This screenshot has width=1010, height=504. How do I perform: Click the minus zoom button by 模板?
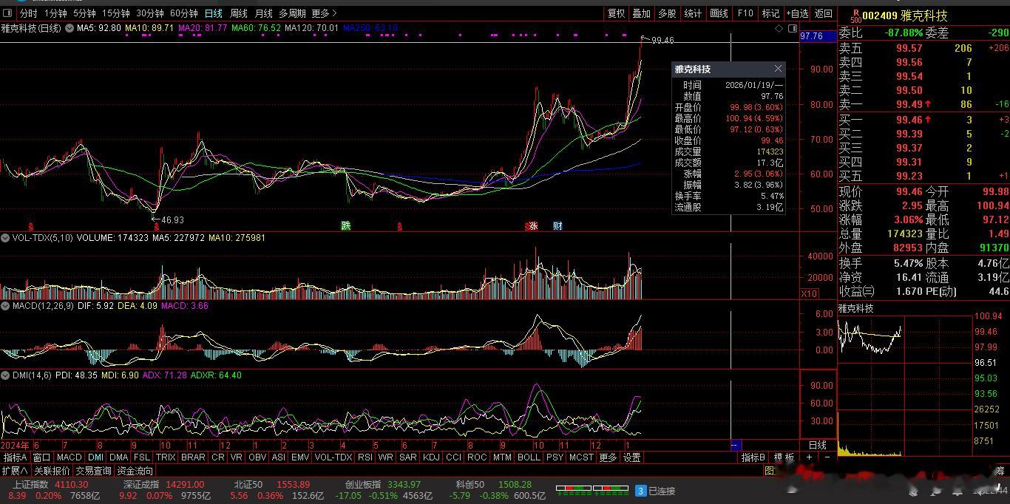click(827, 457)
